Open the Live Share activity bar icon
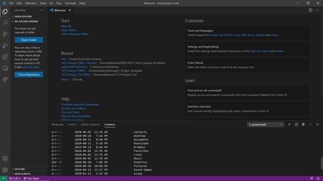323x181 pixels. tap(5, 79)
